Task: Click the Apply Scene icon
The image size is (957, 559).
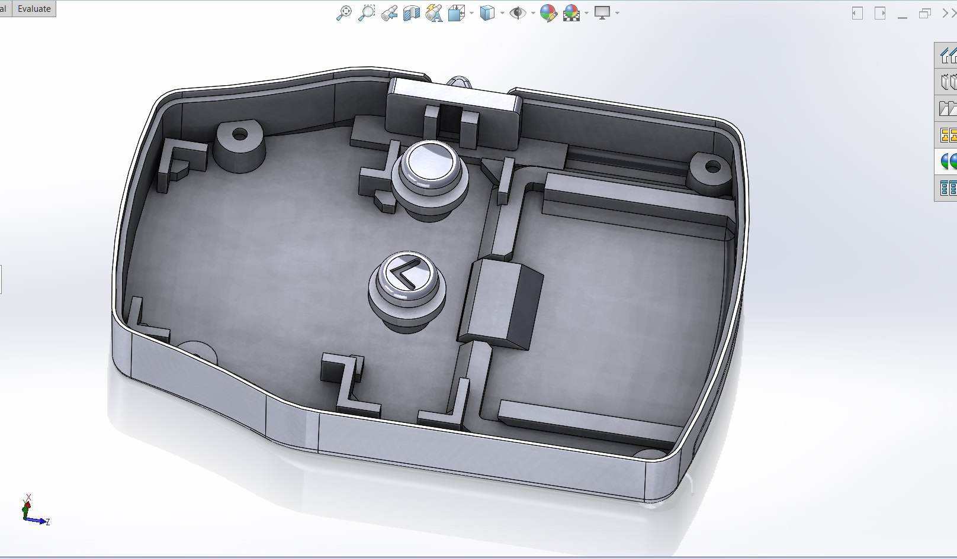Action: 571,13
